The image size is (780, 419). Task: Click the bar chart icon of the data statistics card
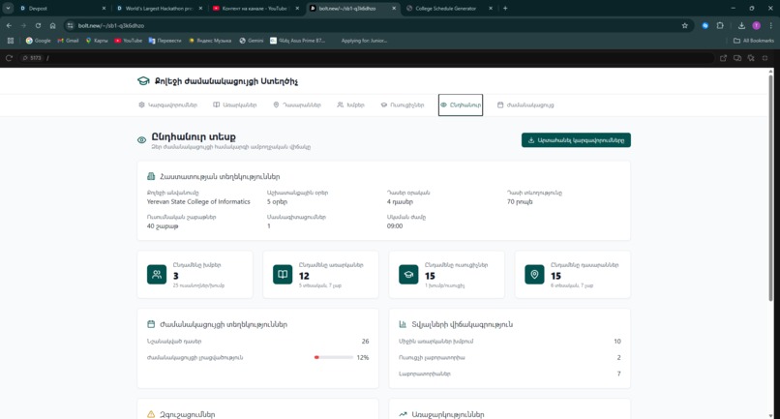tap(403, 324)
